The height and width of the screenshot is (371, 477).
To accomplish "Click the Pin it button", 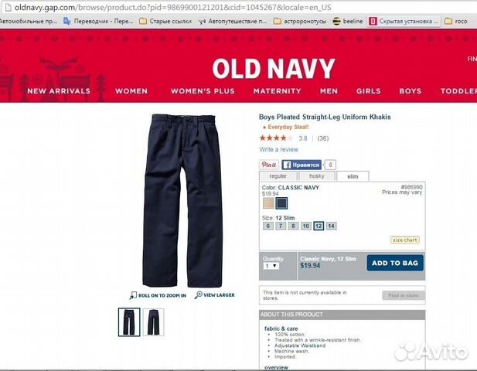I will pyautogui.click(x=269, y=165).
